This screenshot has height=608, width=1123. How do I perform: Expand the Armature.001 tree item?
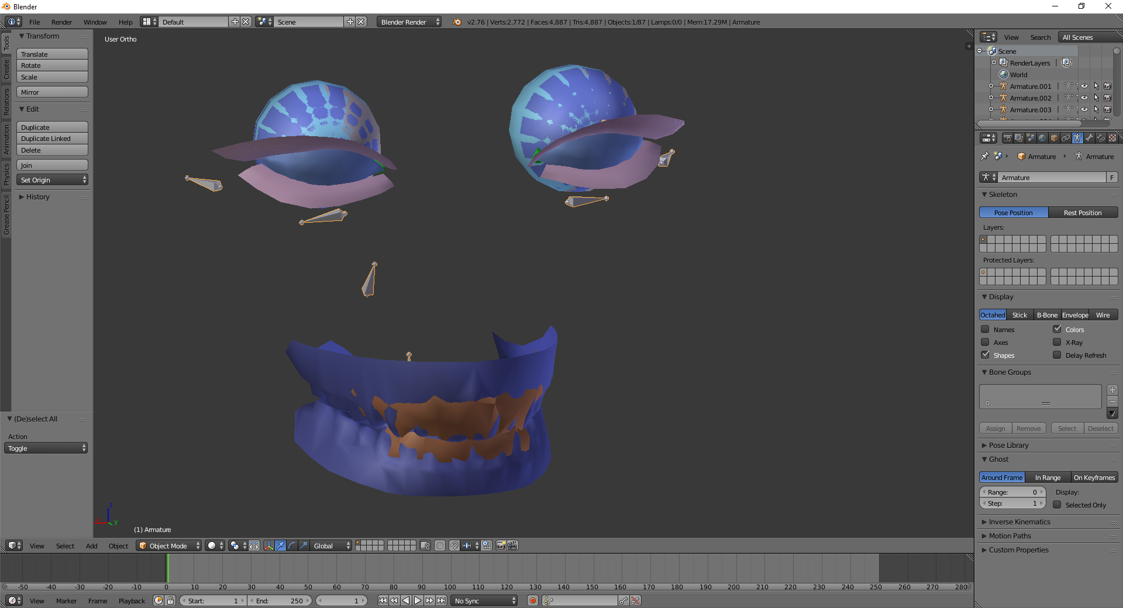click(991, 86)
